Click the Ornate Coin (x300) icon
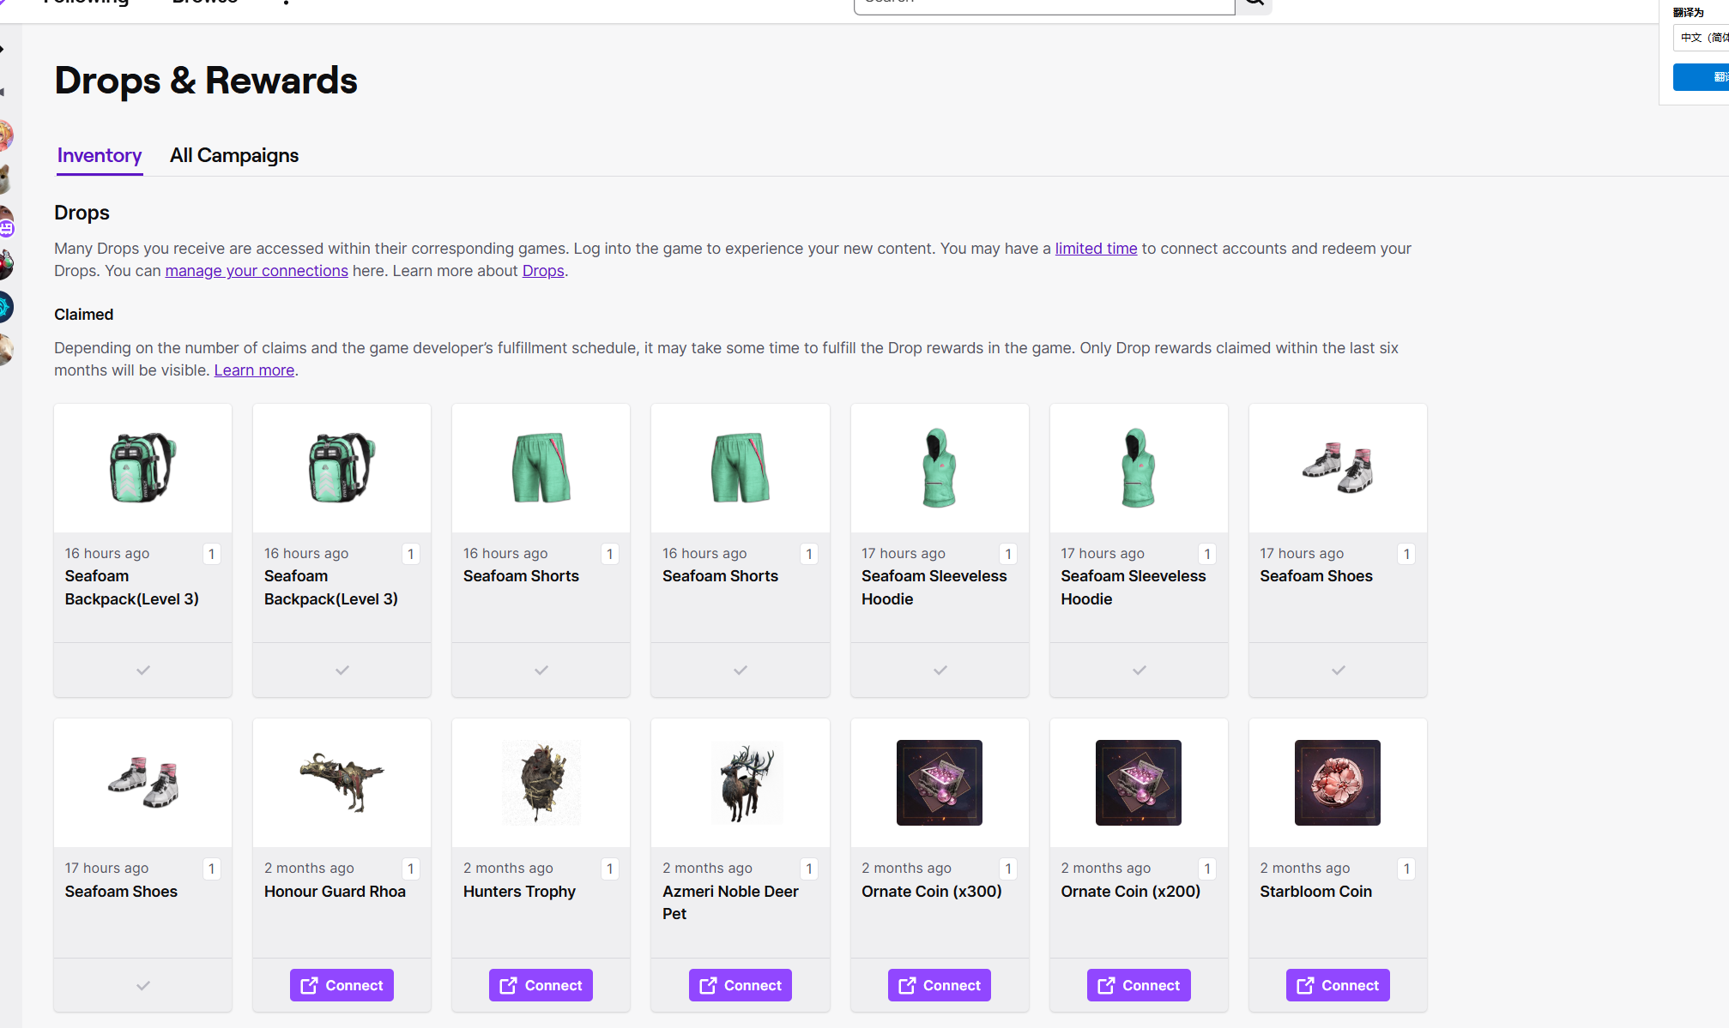Screen dimensions: 1729x1028 coord(939,783)
